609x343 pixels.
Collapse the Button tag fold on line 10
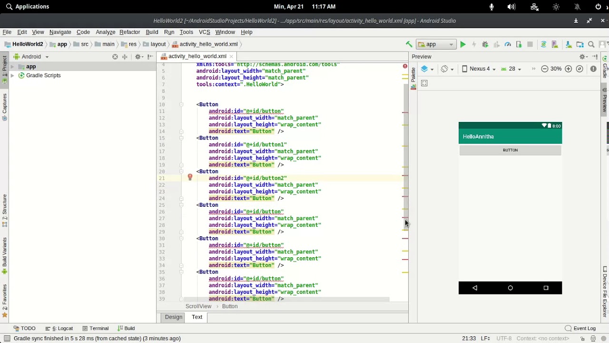tap(181, 104)
